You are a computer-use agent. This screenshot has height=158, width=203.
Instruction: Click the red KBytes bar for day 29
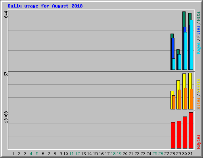179,135
